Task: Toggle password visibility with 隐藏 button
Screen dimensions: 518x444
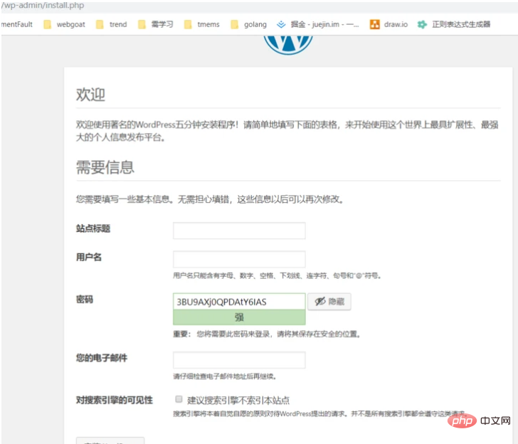Action: tap(329, 302)
